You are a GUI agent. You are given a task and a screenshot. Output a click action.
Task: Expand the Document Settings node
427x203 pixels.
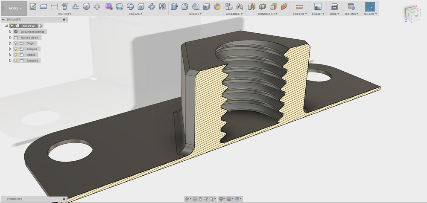tap(10, 32)
